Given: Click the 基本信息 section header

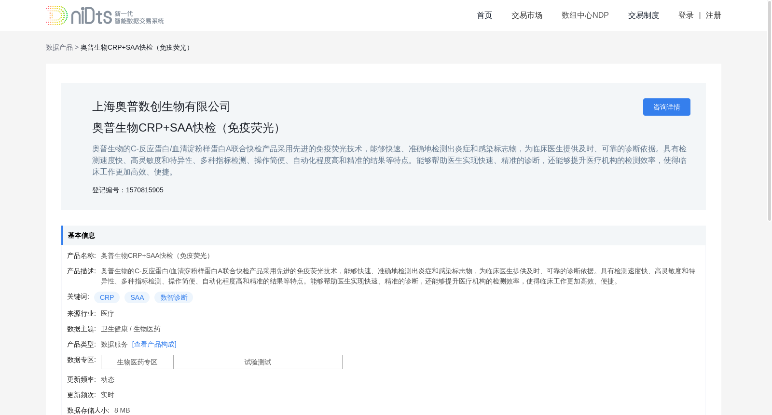Looking at the screenshot, I should (x=384, y=235).
